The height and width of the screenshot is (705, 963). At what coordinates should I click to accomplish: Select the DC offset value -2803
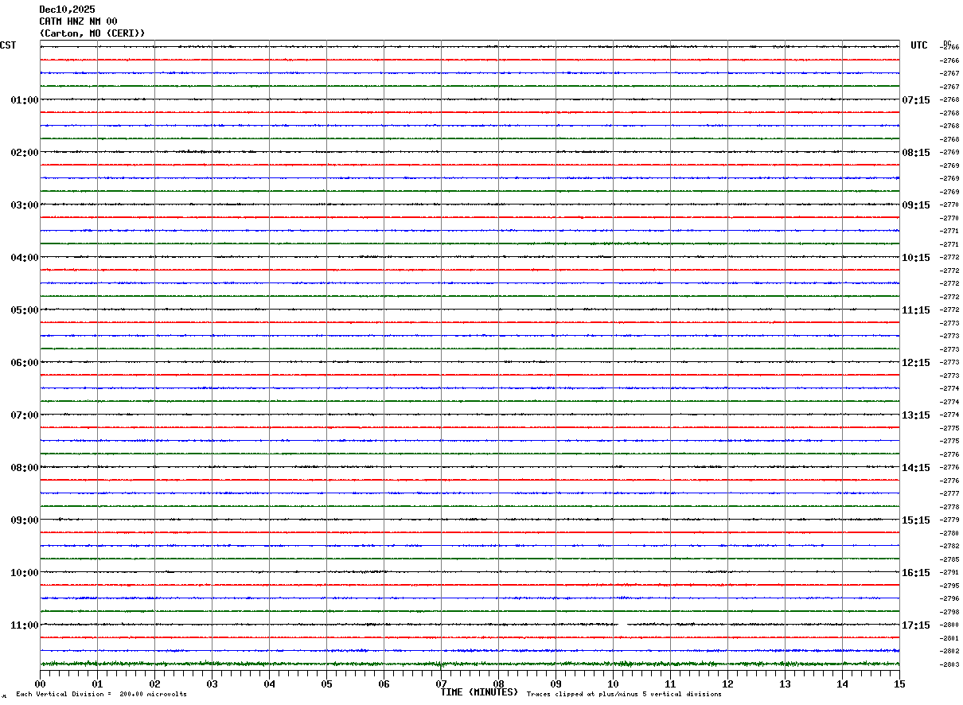[x=950, y=664]
